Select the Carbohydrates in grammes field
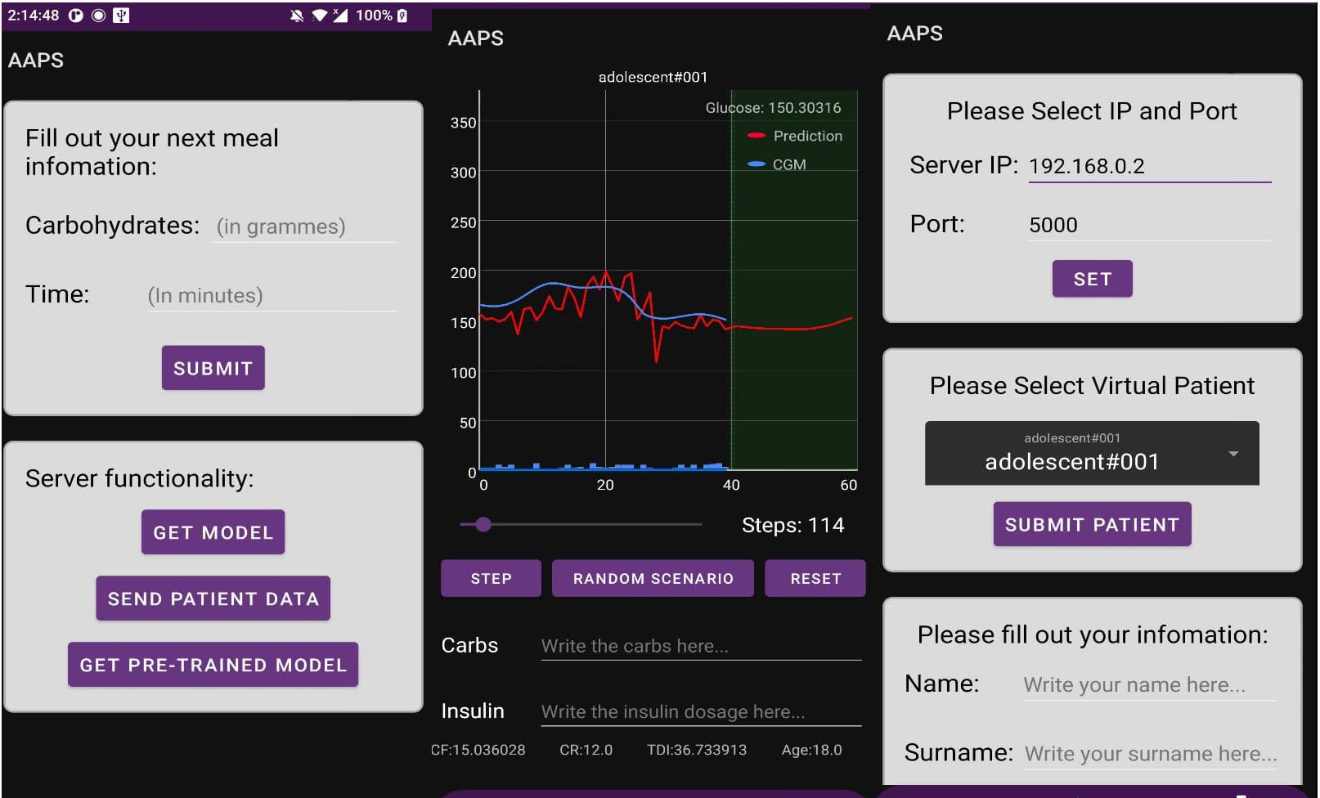 (x=305, y=226)
